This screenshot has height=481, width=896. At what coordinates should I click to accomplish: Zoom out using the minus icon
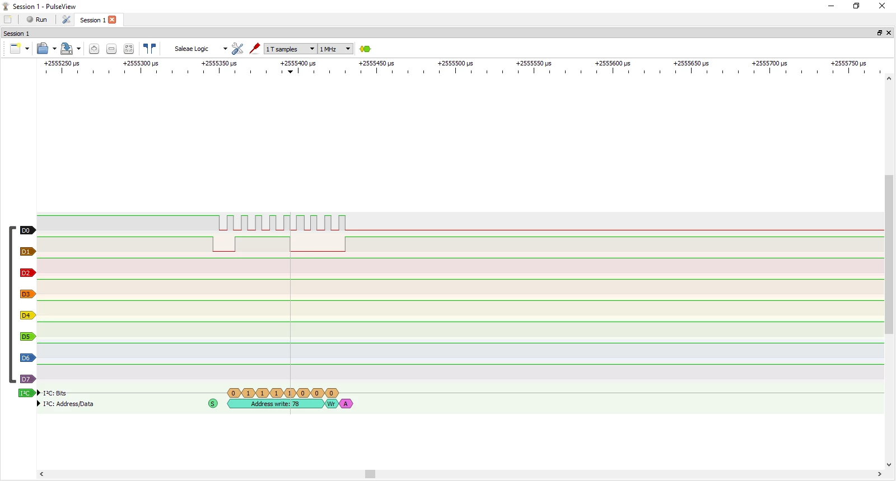click(x=111, y=49)
